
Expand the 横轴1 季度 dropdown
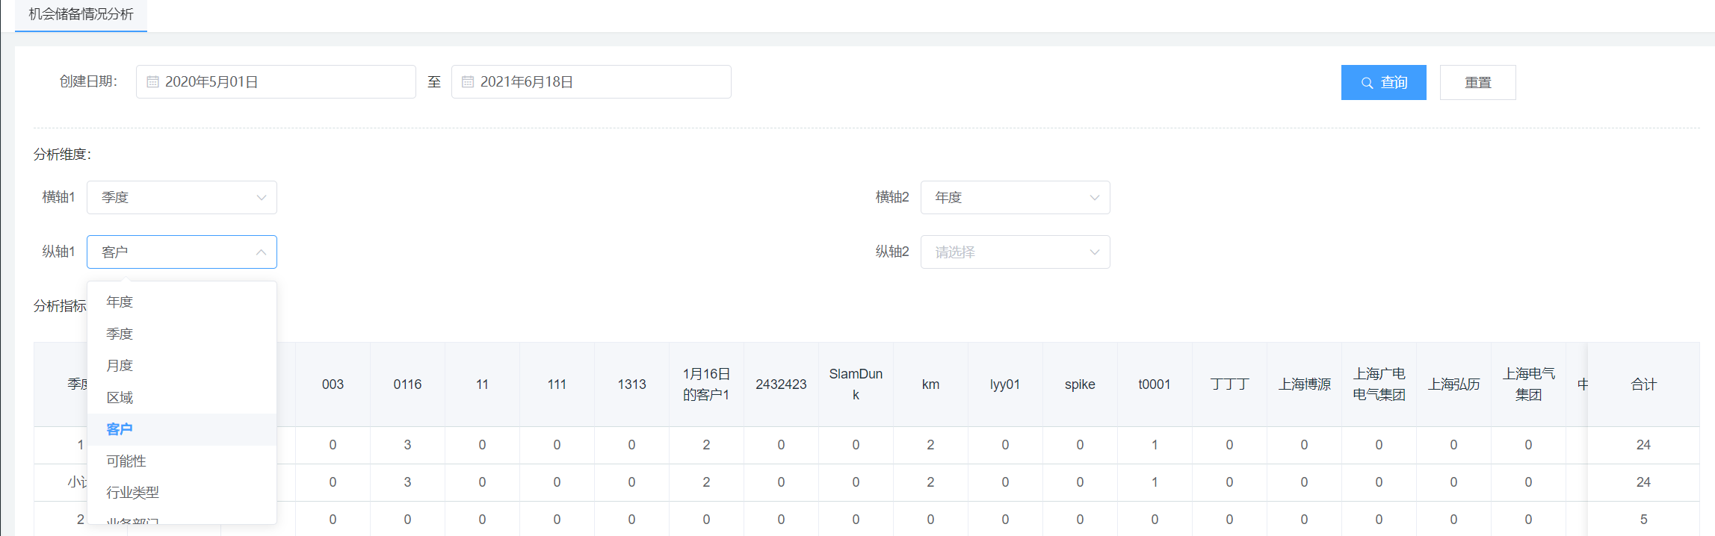coord(182,198)
